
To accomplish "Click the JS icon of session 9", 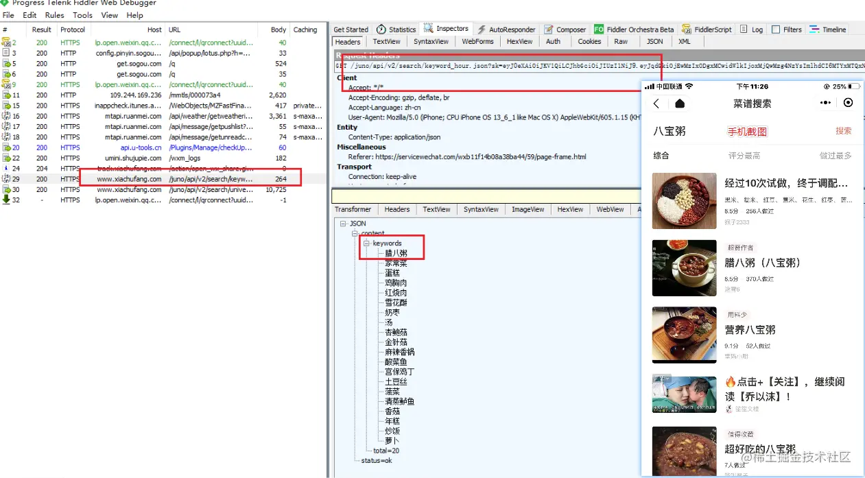I will click(7, 84).
